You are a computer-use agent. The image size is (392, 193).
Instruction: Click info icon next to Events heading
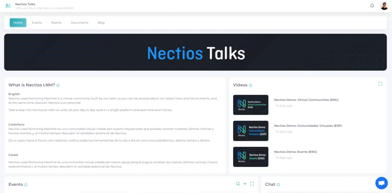[26, 185]
